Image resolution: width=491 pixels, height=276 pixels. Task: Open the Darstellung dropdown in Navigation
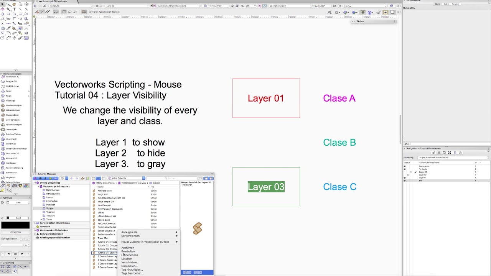(453, 158)
